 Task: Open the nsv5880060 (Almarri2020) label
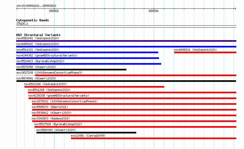(56, 130)
